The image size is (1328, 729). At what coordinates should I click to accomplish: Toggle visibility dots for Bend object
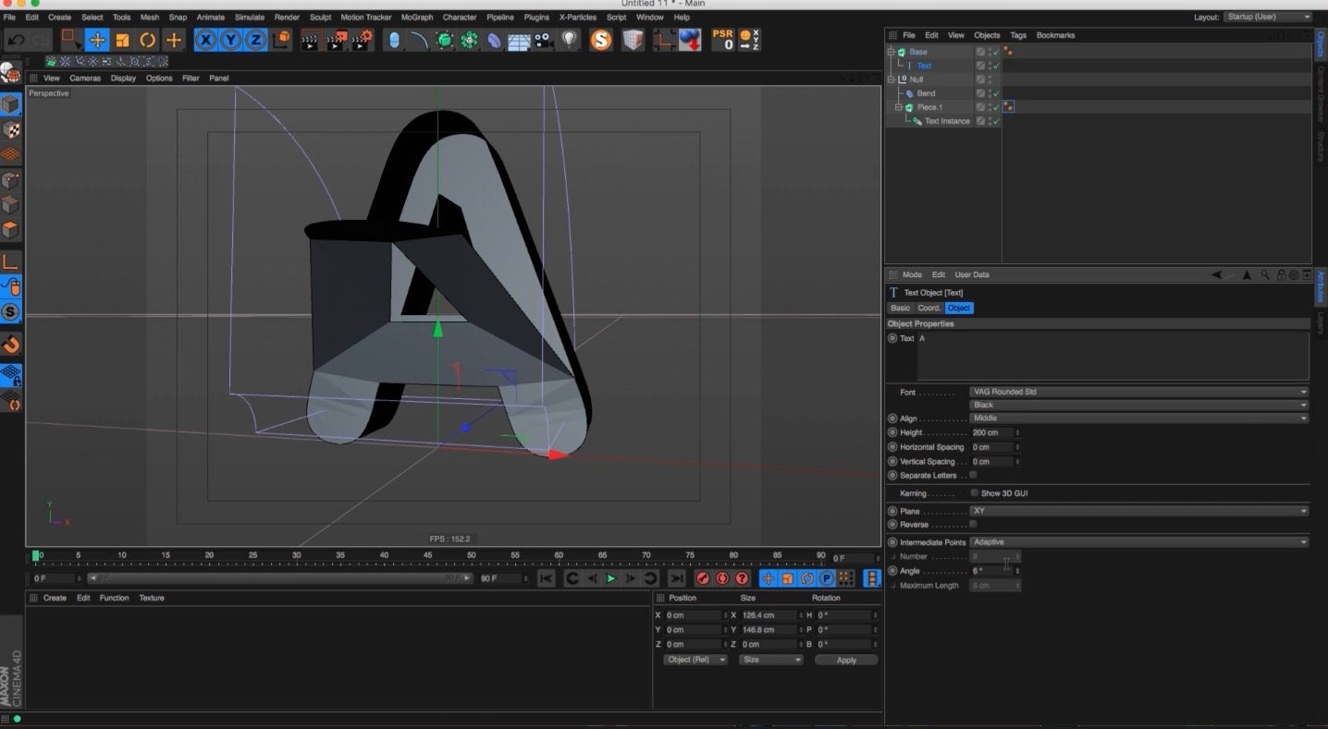(x=990, y=93)
